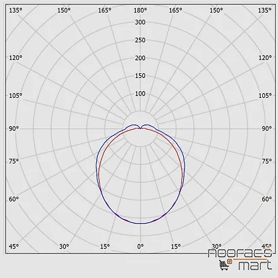Viewport: 278px width, 278px height.
Task: Click the 60° label on the right side
Action: tap(267, 199)
